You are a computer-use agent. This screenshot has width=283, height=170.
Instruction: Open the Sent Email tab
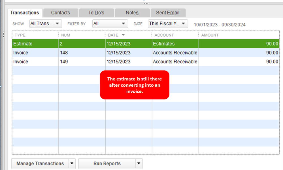click(168, 13)
